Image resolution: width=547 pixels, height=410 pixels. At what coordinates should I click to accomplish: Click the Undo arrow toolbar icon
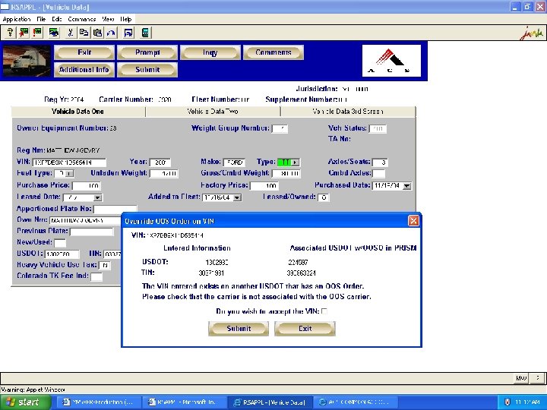111,33
